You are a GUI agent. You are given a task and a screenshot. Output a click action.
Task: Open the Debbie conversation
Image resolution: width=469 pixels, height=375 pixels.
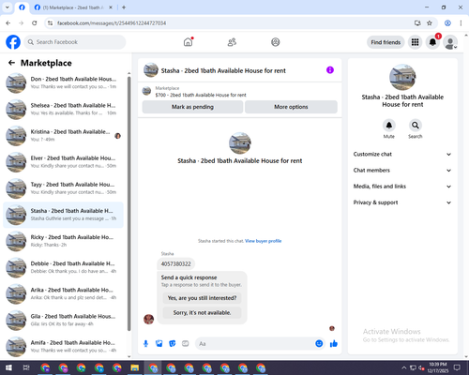pyautogui.click(x=64, y=267)
